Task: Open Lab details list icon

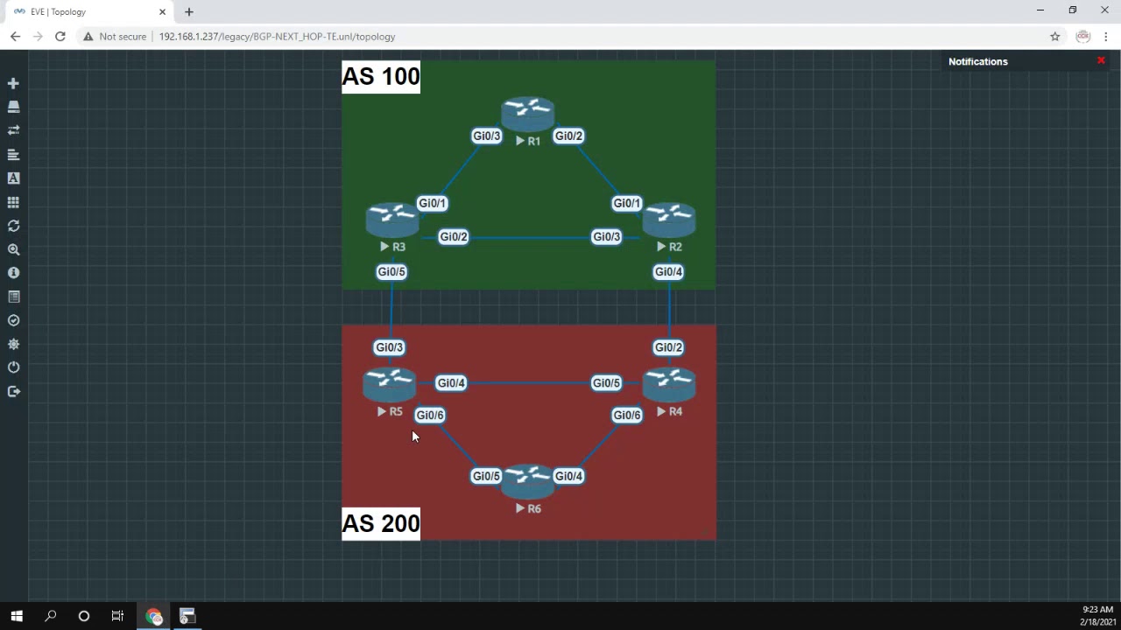Action: (x=13, y=297)
